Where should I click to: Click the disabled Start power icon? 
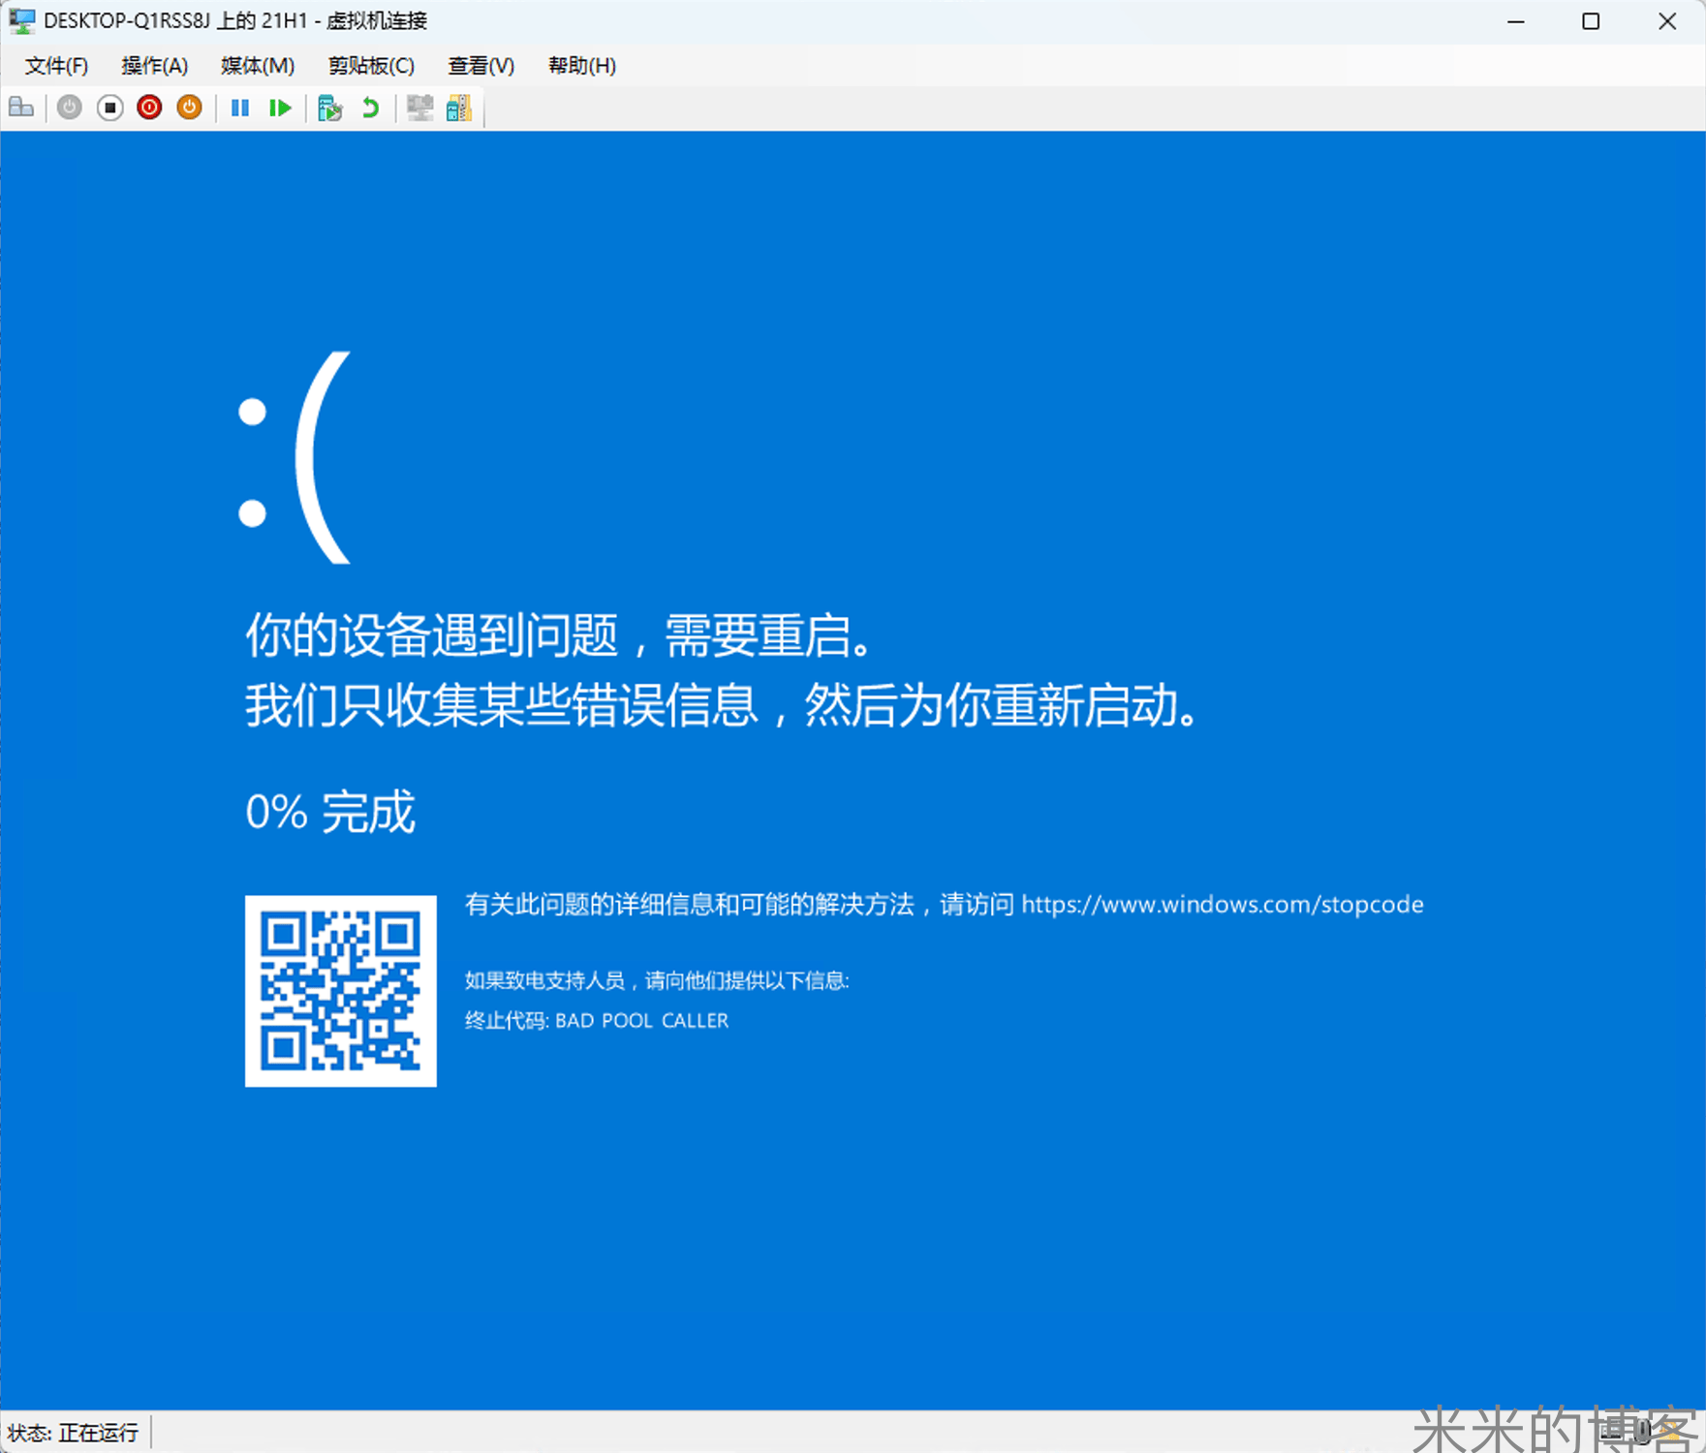[x=68, y=108]
